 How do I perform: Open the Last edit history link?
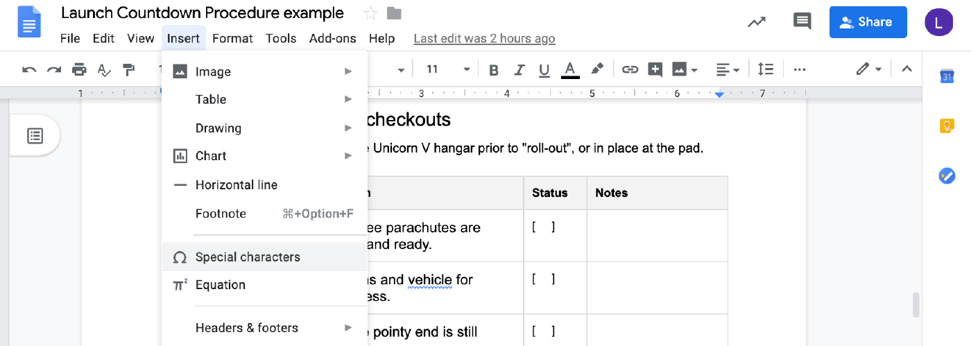click(x=484, y=39)
